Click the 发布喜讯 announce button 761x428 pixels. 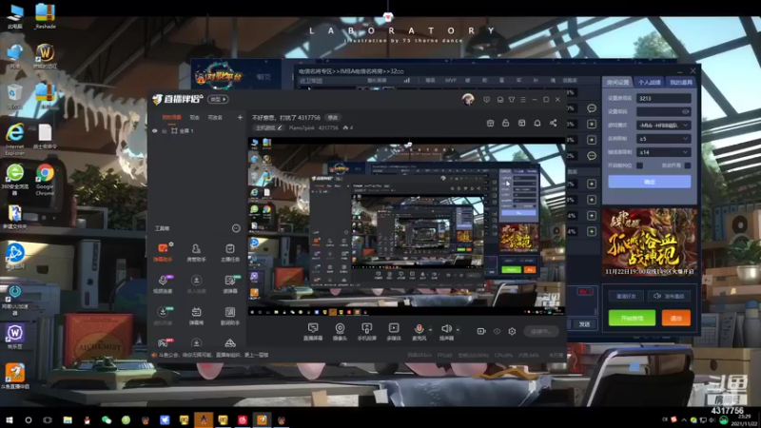click(x=669, y=296)
